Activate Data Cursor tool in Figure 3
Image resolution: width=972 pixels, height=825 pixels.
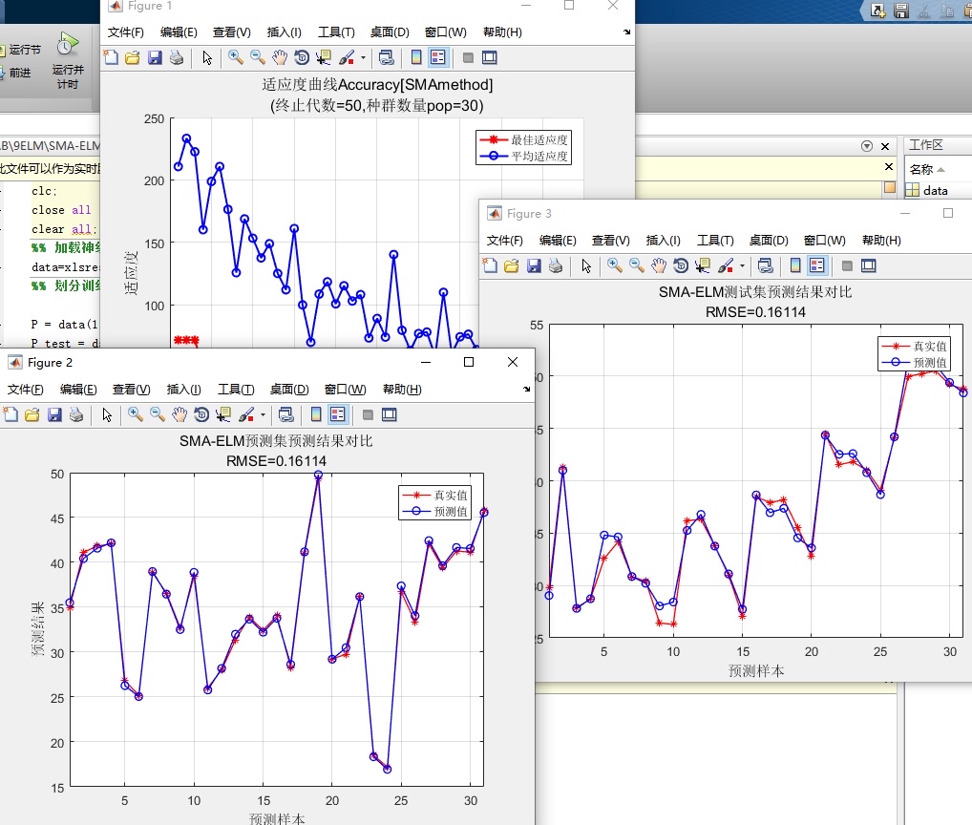[x=703, y=265]
